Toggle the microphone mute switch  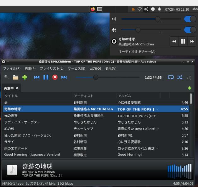click(x=190, y=30)
